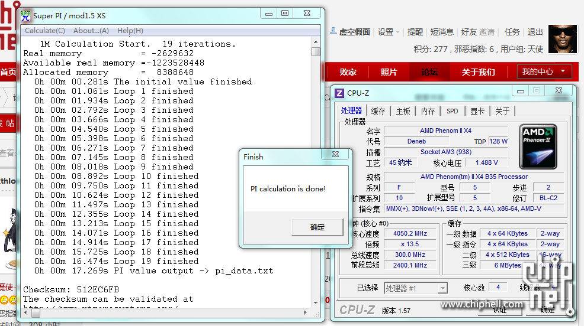Click the Super PI horizontal scrollbar left arrow
This screenshot has width=584, height=326.
click(25, 312)
